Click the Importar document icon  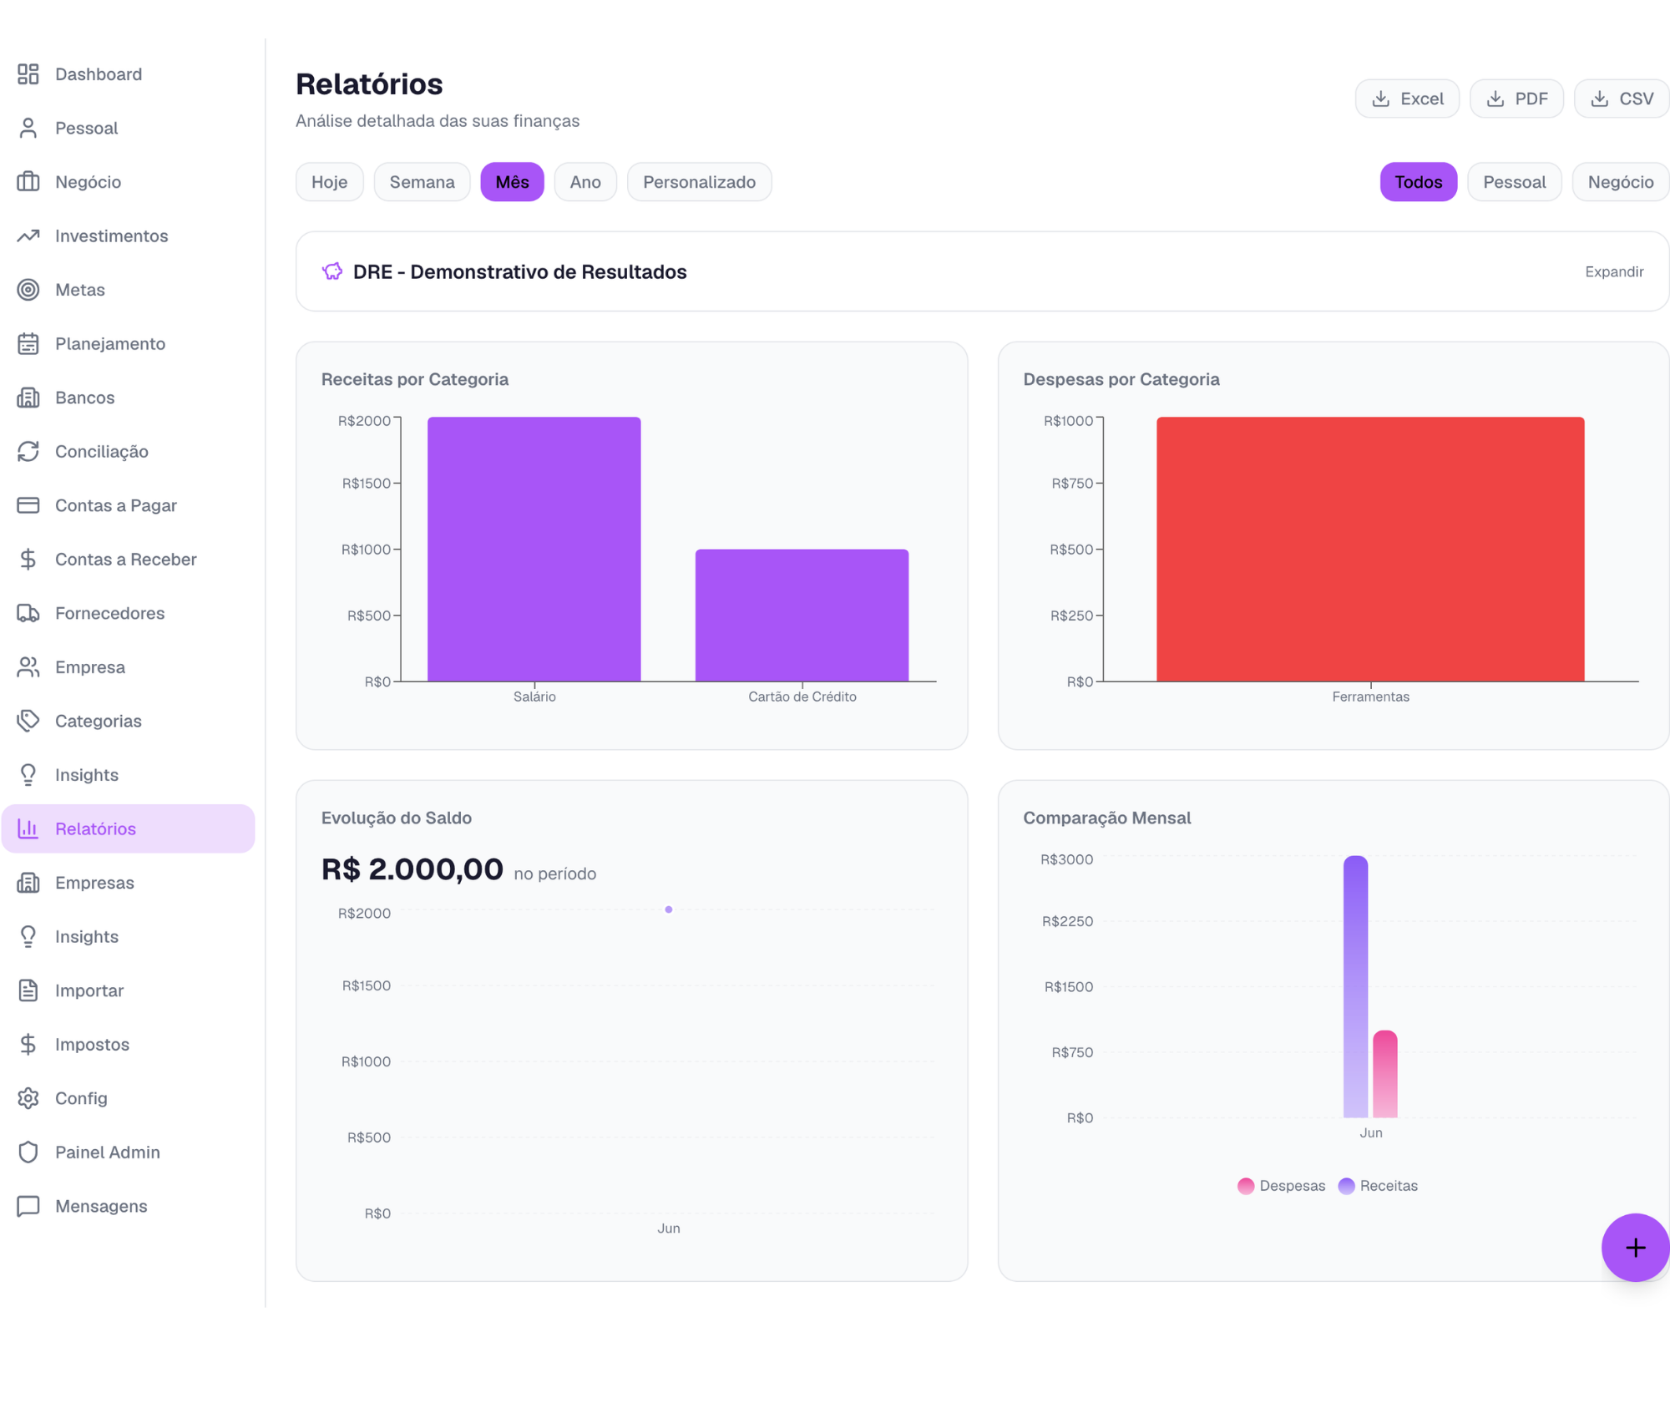[28, 990]
